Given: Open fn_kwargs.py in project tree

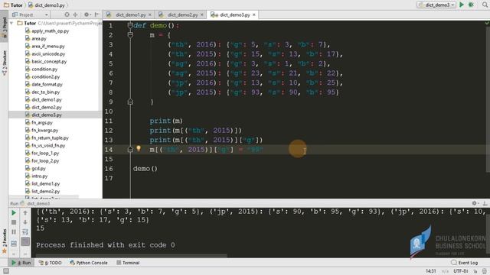Looking at the screenshot, I should pyautogui.click(x=44, y=131).
